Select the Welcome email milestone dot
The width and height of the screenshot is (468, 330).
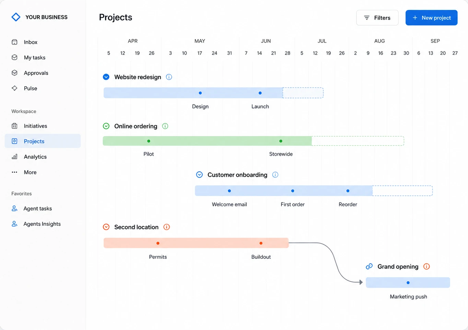coord(229,191)
